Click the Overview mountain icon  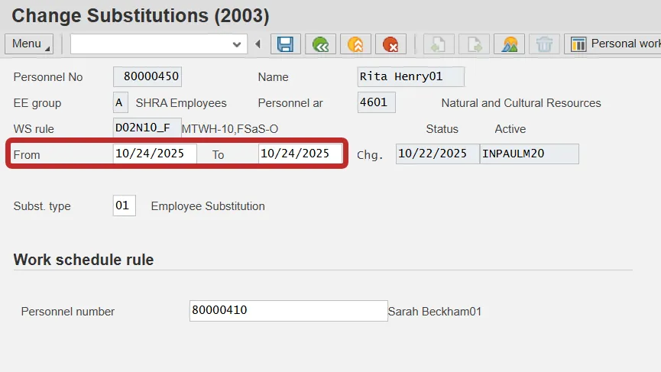click(509, 44)
